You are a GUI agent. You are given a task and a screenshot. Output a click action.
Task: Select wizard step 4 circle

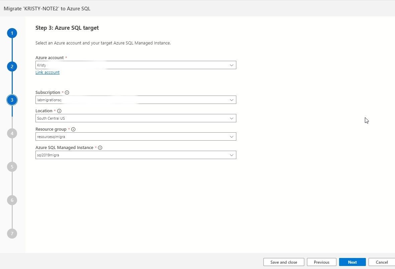point(12,133)
